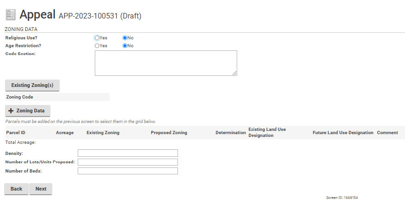Click the Appeal document icon in the header
405x216 pixels.
[10, 14]
